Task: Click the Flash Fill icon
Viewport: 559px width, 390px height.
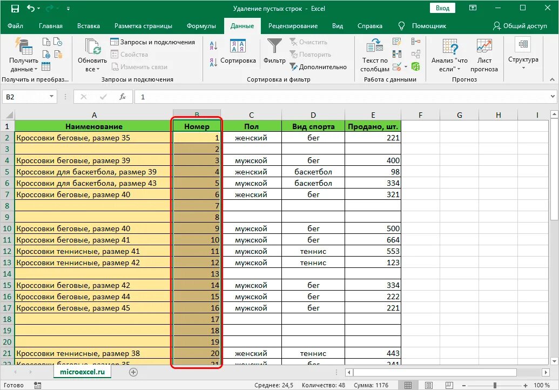Action: (x=397, y=42)
